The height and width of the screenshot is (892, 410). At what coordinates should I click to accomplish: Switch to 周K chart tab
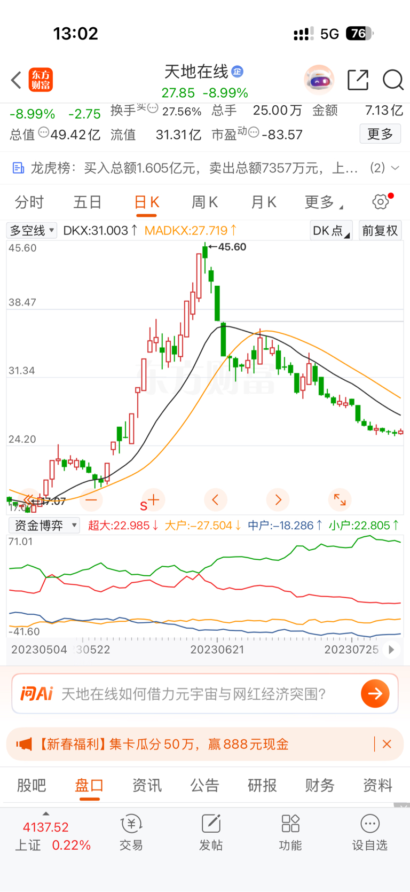pos(205,202)
